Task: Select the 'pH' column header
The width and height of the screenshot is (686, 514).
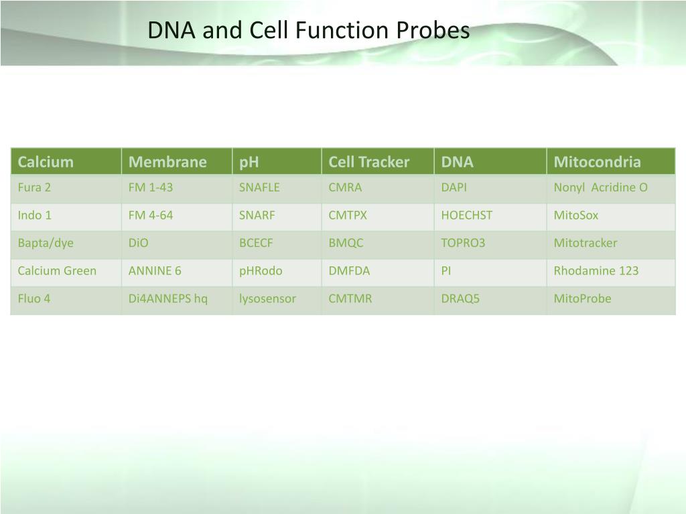Action: [x=277, y=162]
